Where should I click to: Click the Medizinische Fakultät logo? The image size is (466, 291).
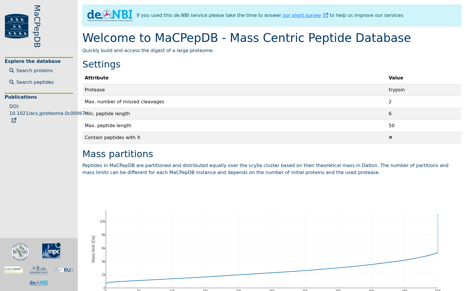(39, 270)
